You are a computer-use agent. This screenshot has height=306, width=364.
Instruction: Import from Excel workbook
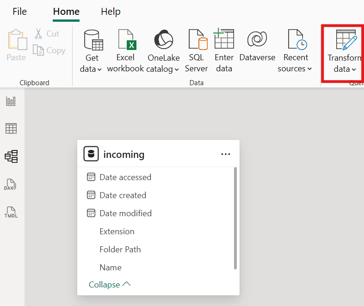point(125,51)
